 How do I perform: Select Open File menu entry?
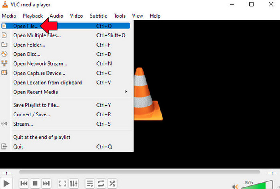pyautogui.click(x=26, y=26)
